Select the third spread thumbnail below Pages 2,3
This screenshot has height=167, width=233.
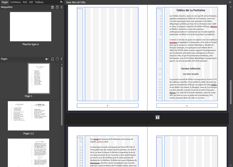coord(29,152)
